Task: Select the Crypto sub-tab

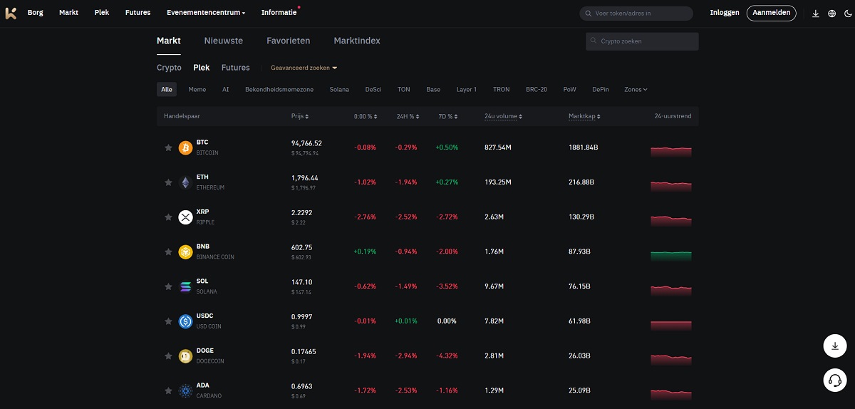Action: (169, 68)
